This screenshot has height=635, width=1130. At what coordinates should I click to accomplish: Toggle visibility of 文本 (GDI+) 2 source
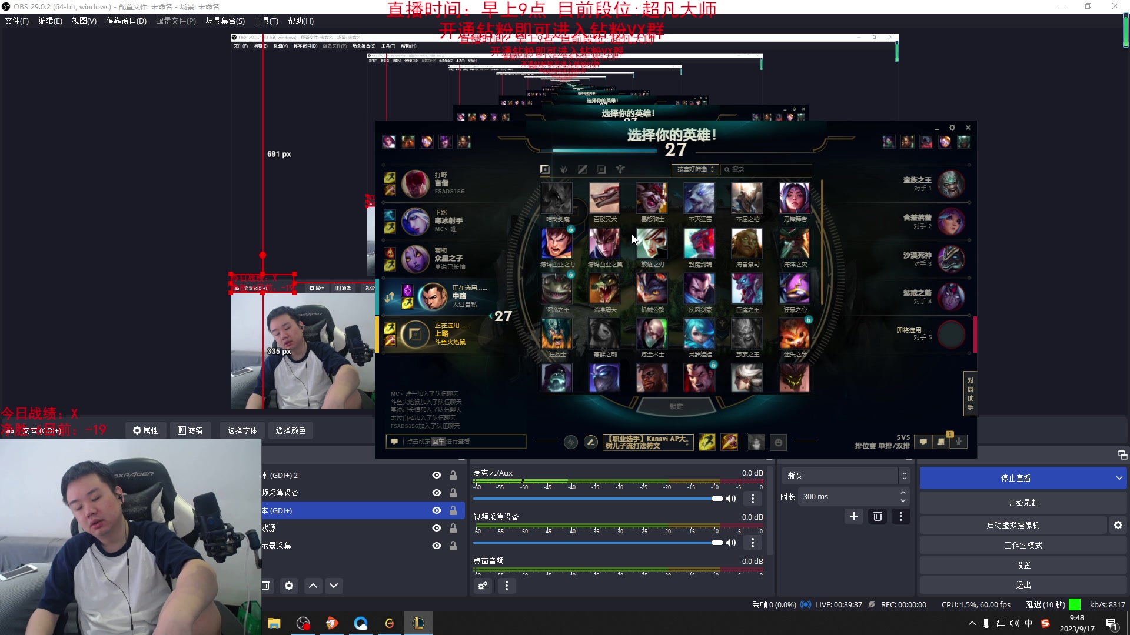coord(437,475)
